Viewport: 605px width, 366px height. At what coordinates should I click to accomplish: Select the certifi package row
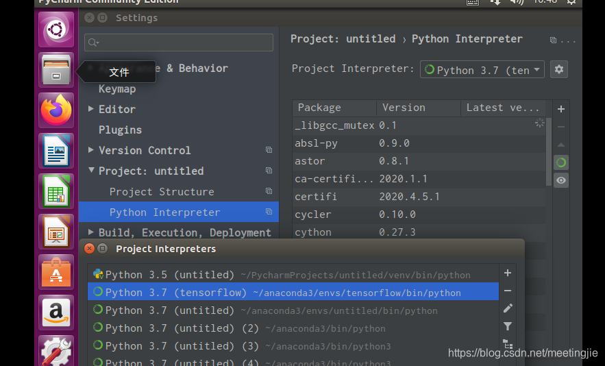pos(419,197)
